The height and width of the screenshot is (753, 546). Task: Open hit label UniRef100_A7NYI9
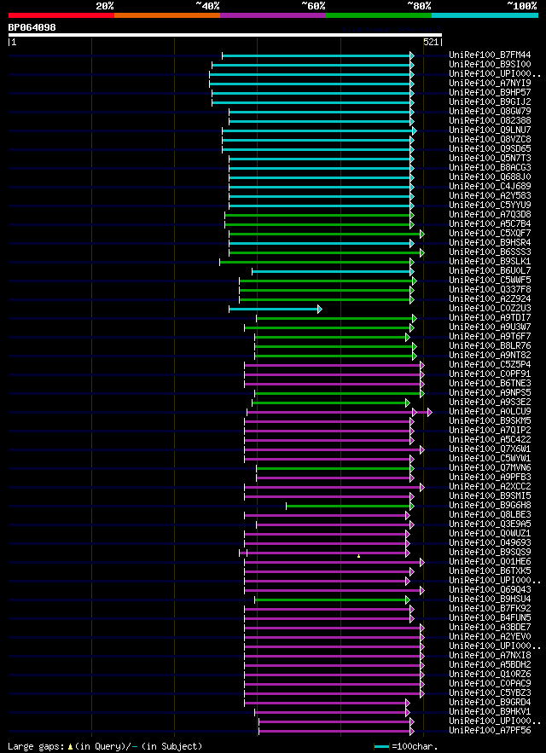click(x=490, y=83)
